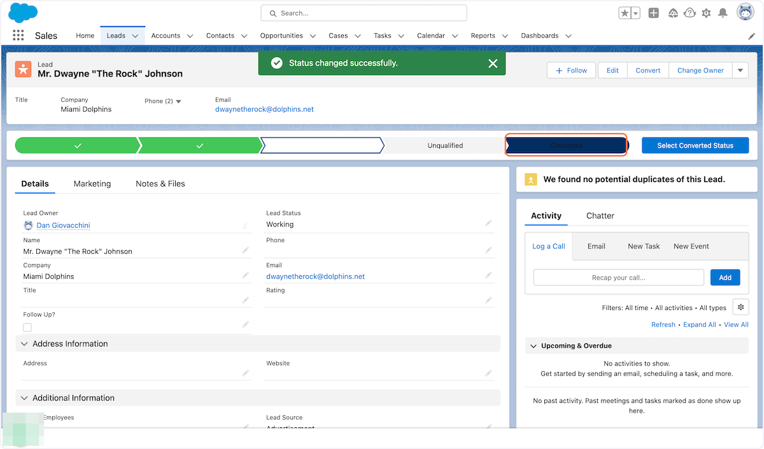
Task: Click the Follow button
Action: pos(571,71)
